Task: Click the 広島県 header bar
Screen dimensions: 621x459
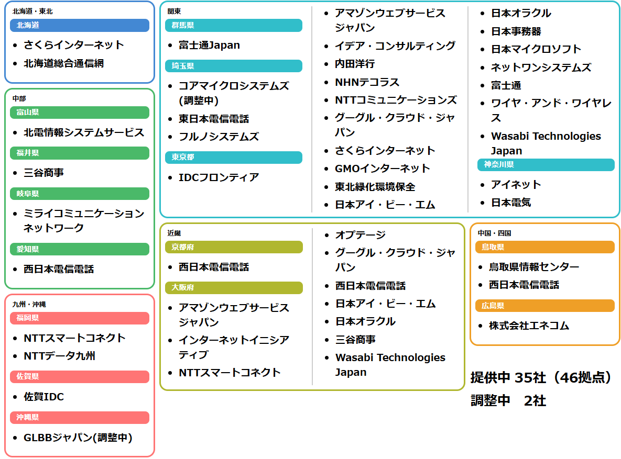Action: pyautogui.click(x=545, y=306)
